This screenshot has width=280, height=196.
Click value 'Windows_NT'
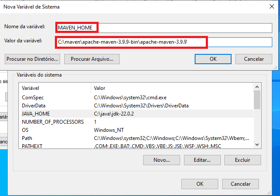tap(109, 130)
